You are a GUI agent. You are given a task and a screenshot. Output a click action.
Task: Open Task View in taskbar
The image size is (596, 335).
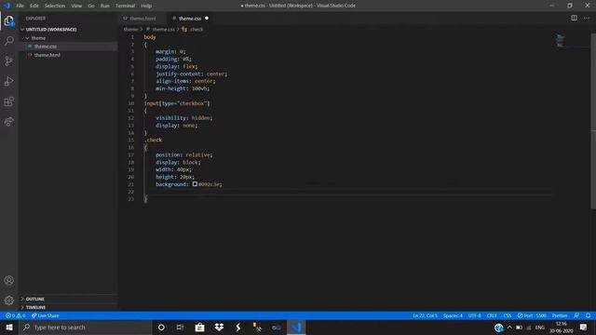tap(180, 328)
